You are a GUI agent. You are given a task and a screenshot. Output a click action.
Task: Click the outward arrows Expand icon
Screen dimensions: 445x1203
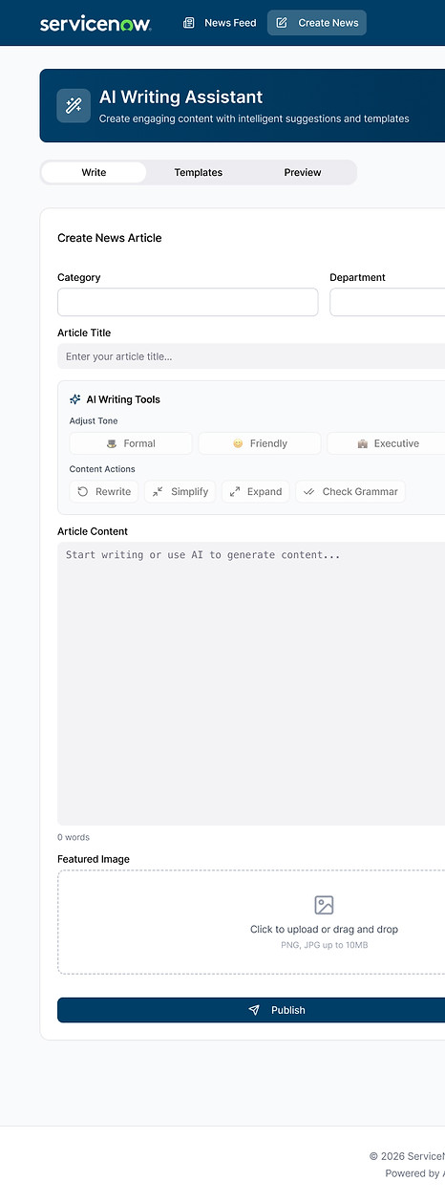pos(235,491)
